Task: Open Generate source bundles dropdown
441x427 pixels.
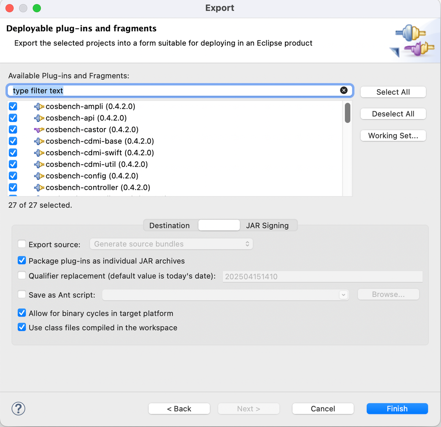Action: pyautogui.click(x=171, y=244)
